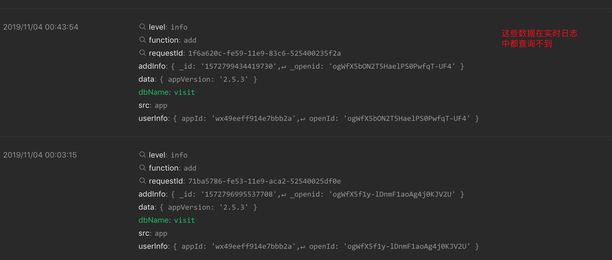Click the search icon next to requestId 1f6a620c
Image resolution: width=612 pixels, height=260 pixels.
click(142, 53)
